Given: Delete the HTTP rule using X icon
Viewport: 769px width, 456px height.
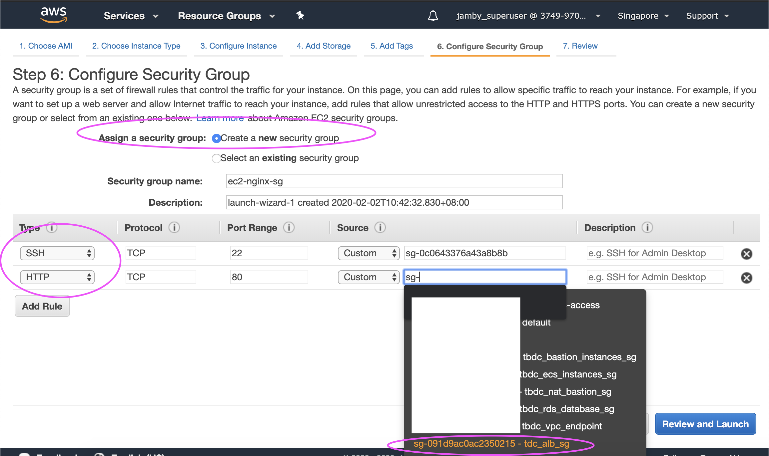Looking at the screenshot, I should [746, 278].
